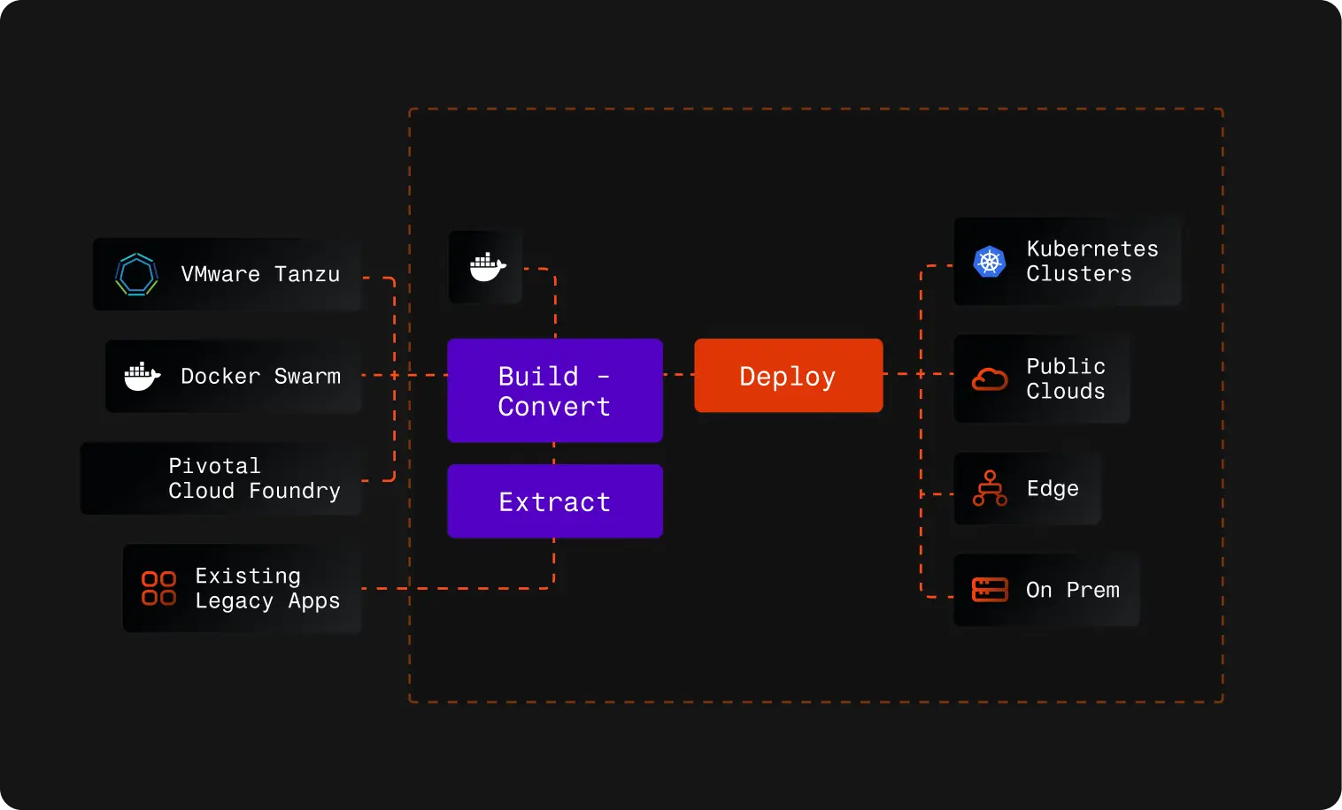Click the four-squares icon next to Existing Legacy Apps
The image size is (1342, 810).
158,588
